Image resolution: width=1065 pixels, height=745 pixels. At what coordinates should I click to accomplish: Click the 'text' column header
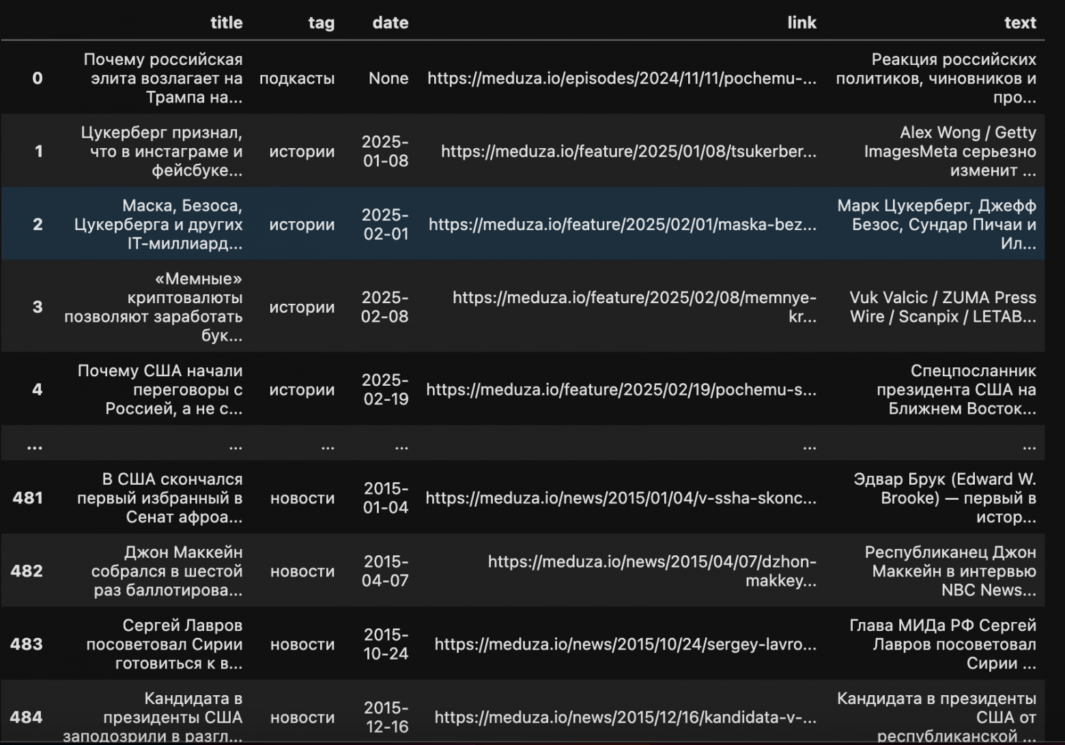1020,23
